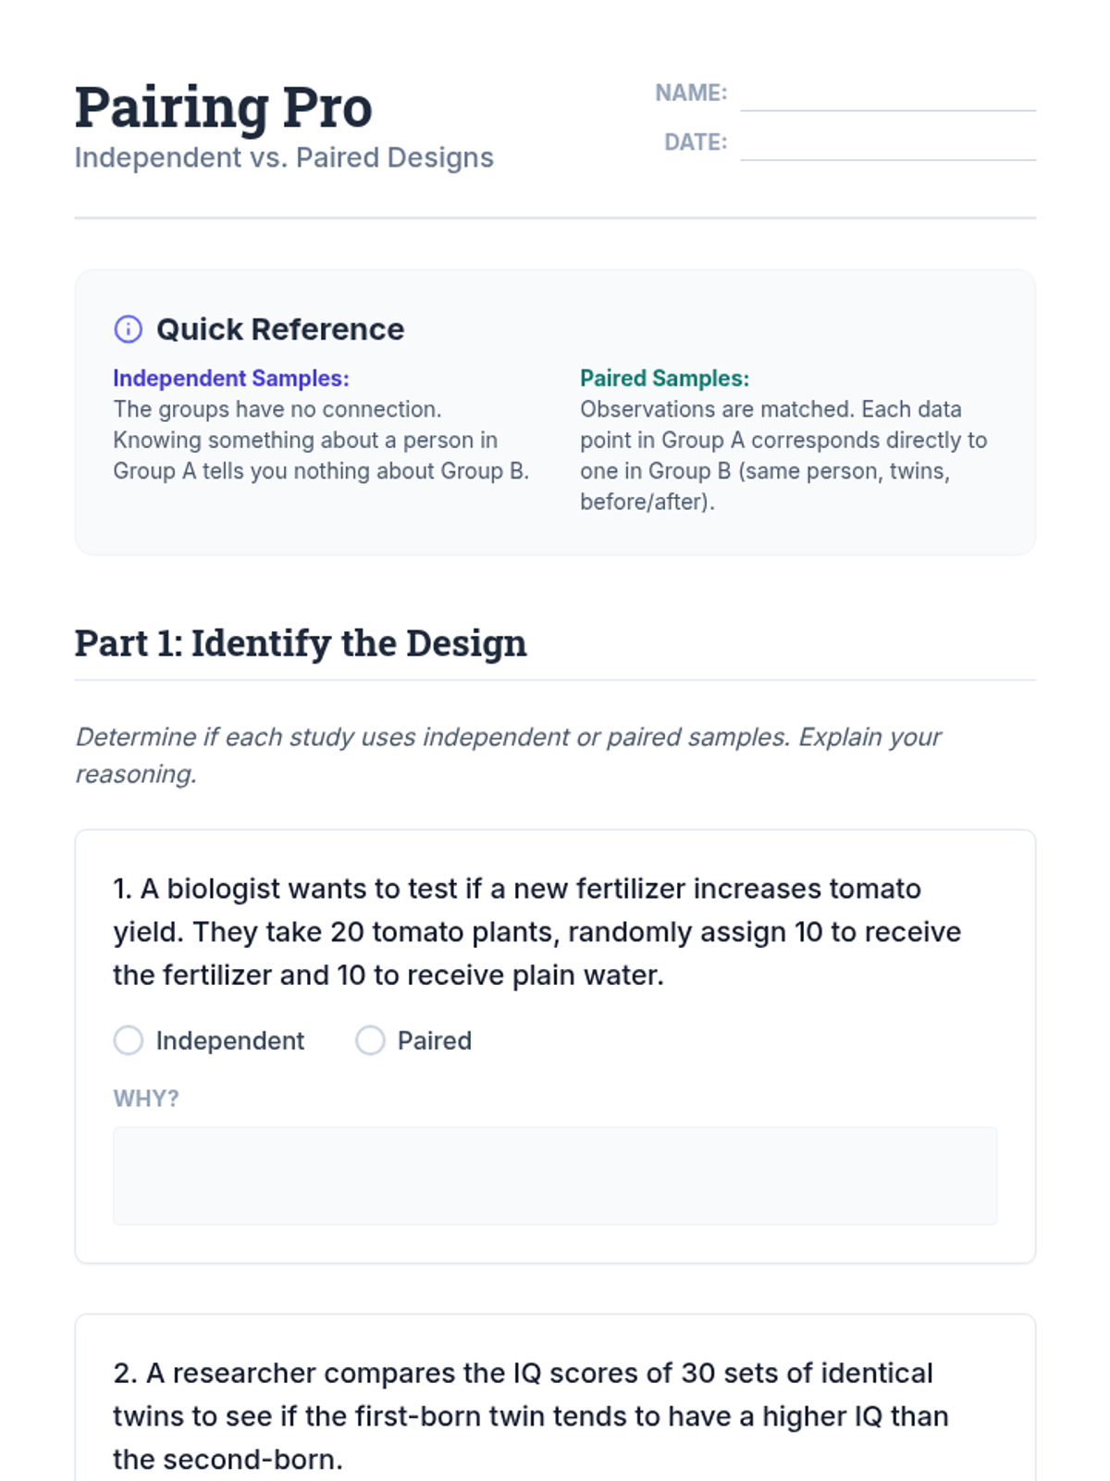Screen dimensions: 1110x1481
Task: Click the Pairing Pro title
Action: [x=224, y=107]
